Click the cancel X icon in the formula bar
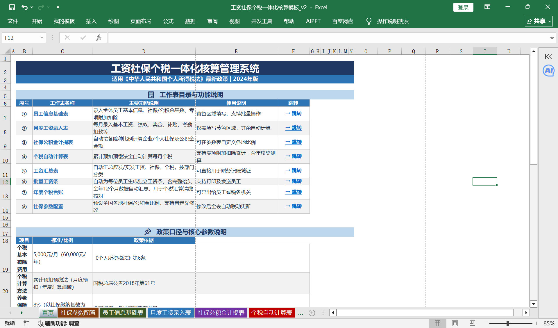The width and height of the screenshot is (558, 328). (67, 38)
